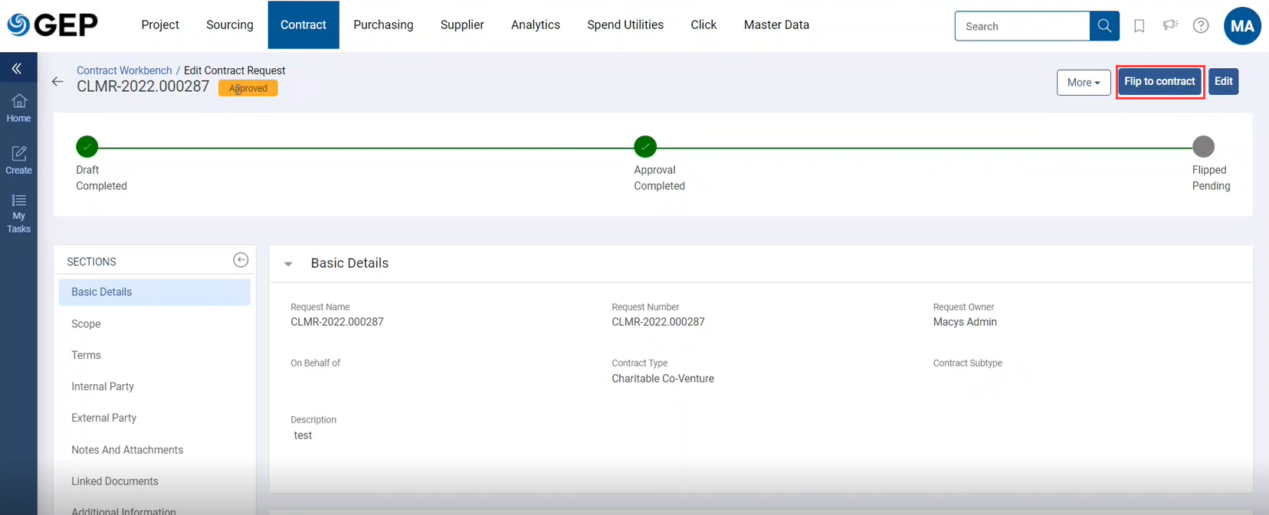Open the More dropdown button
The image size is (1269, 515).
[x=1083, y=83]
